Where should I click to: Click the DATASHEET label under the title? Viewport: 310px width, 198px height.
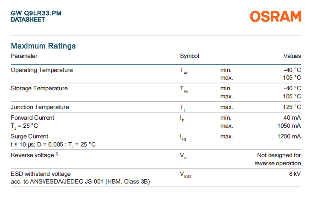tap(28, 20)
